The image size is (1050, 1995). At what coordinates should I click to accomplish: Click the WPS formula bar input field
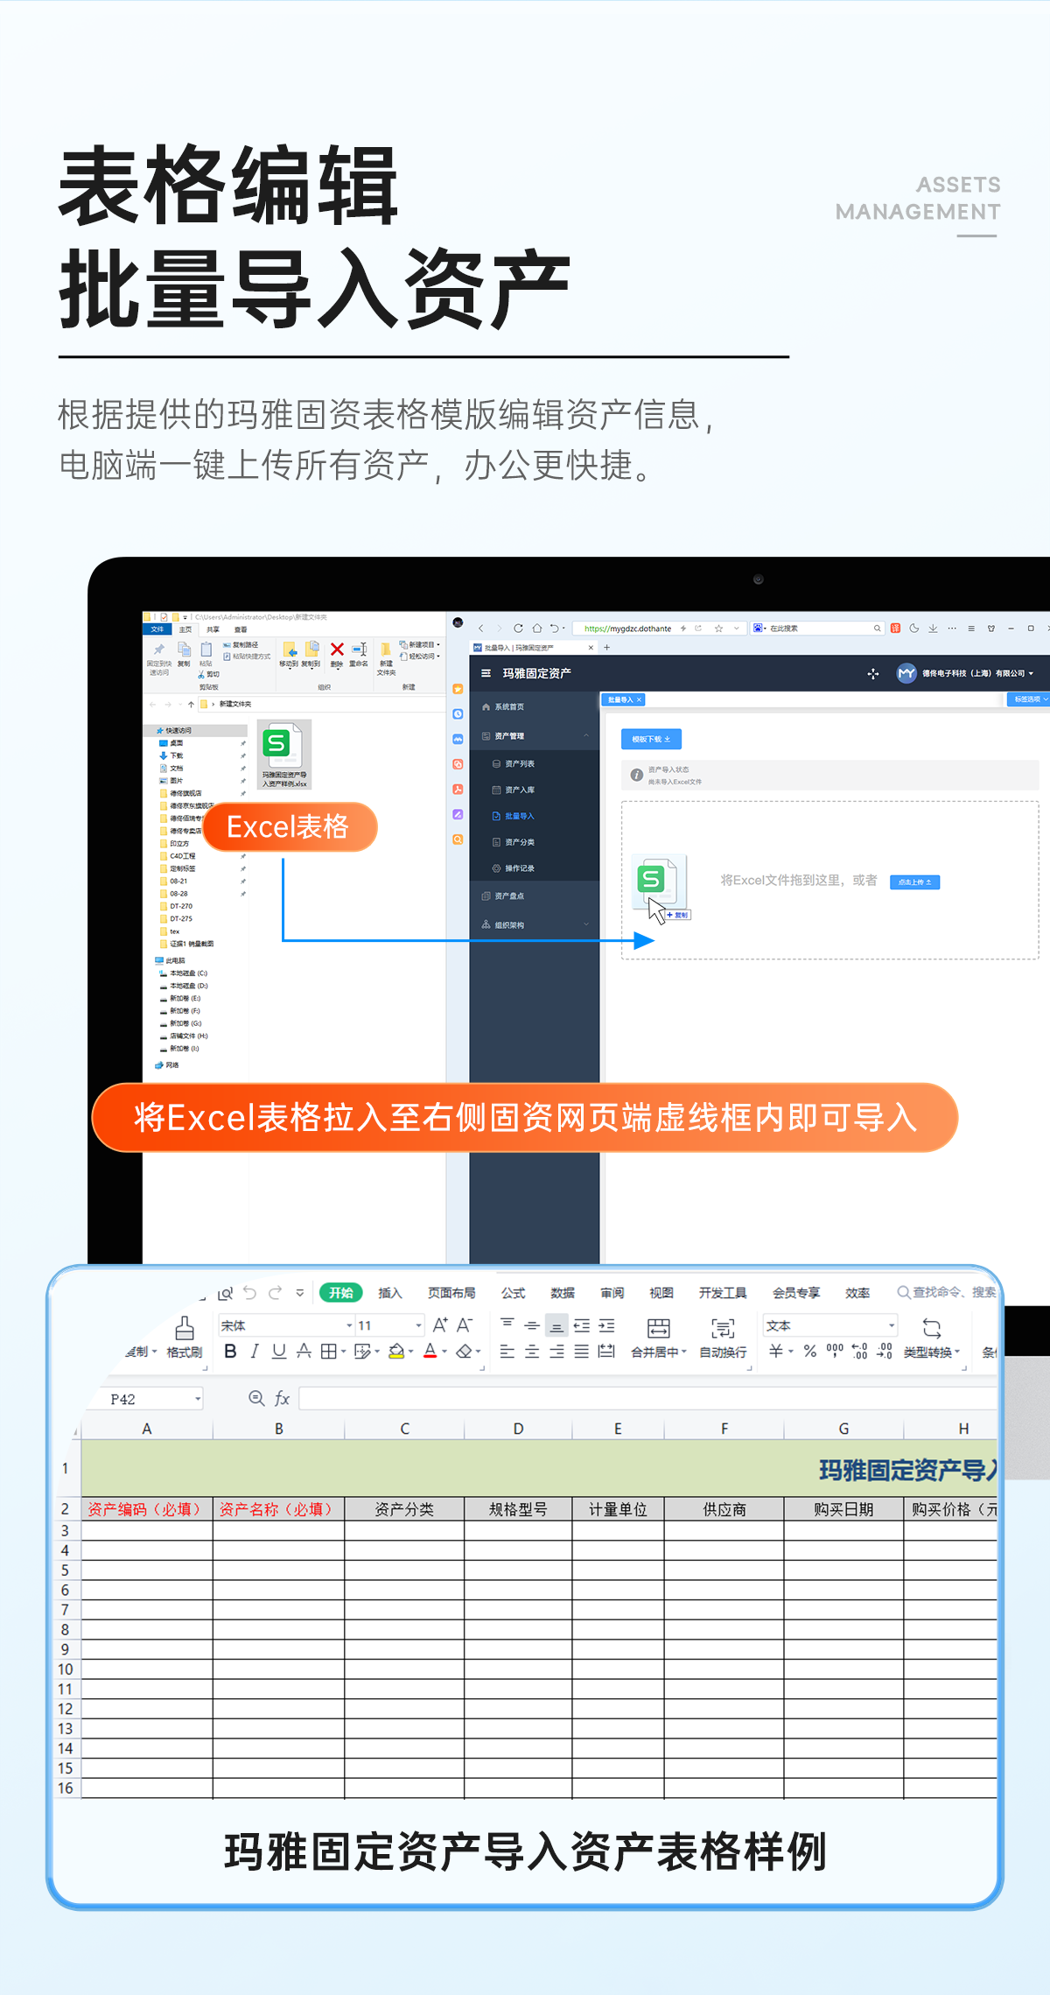(x=647, y=1398)
